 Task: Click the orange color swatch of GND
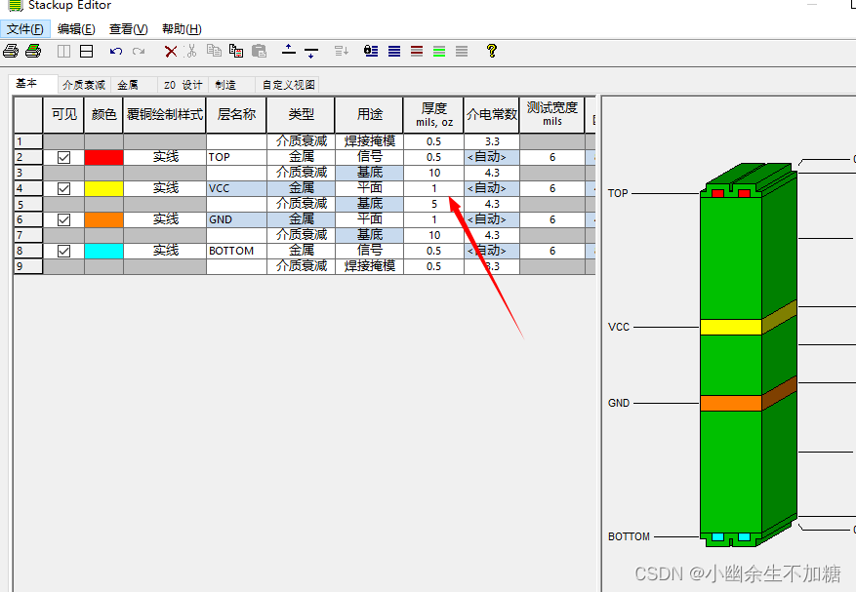click(103, 219)
